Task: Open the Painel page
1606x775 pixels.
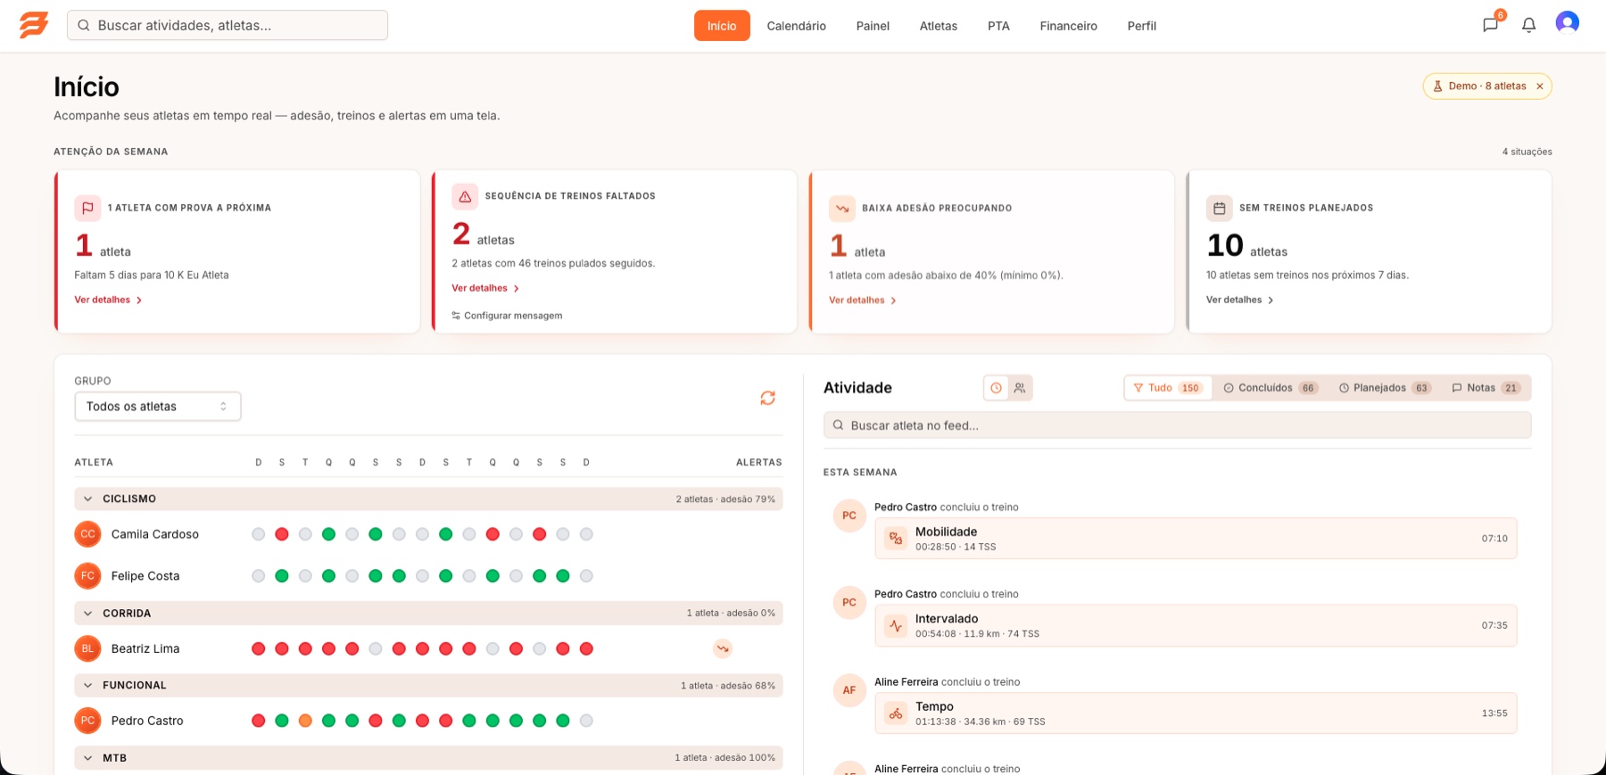Action: [873, 26]
